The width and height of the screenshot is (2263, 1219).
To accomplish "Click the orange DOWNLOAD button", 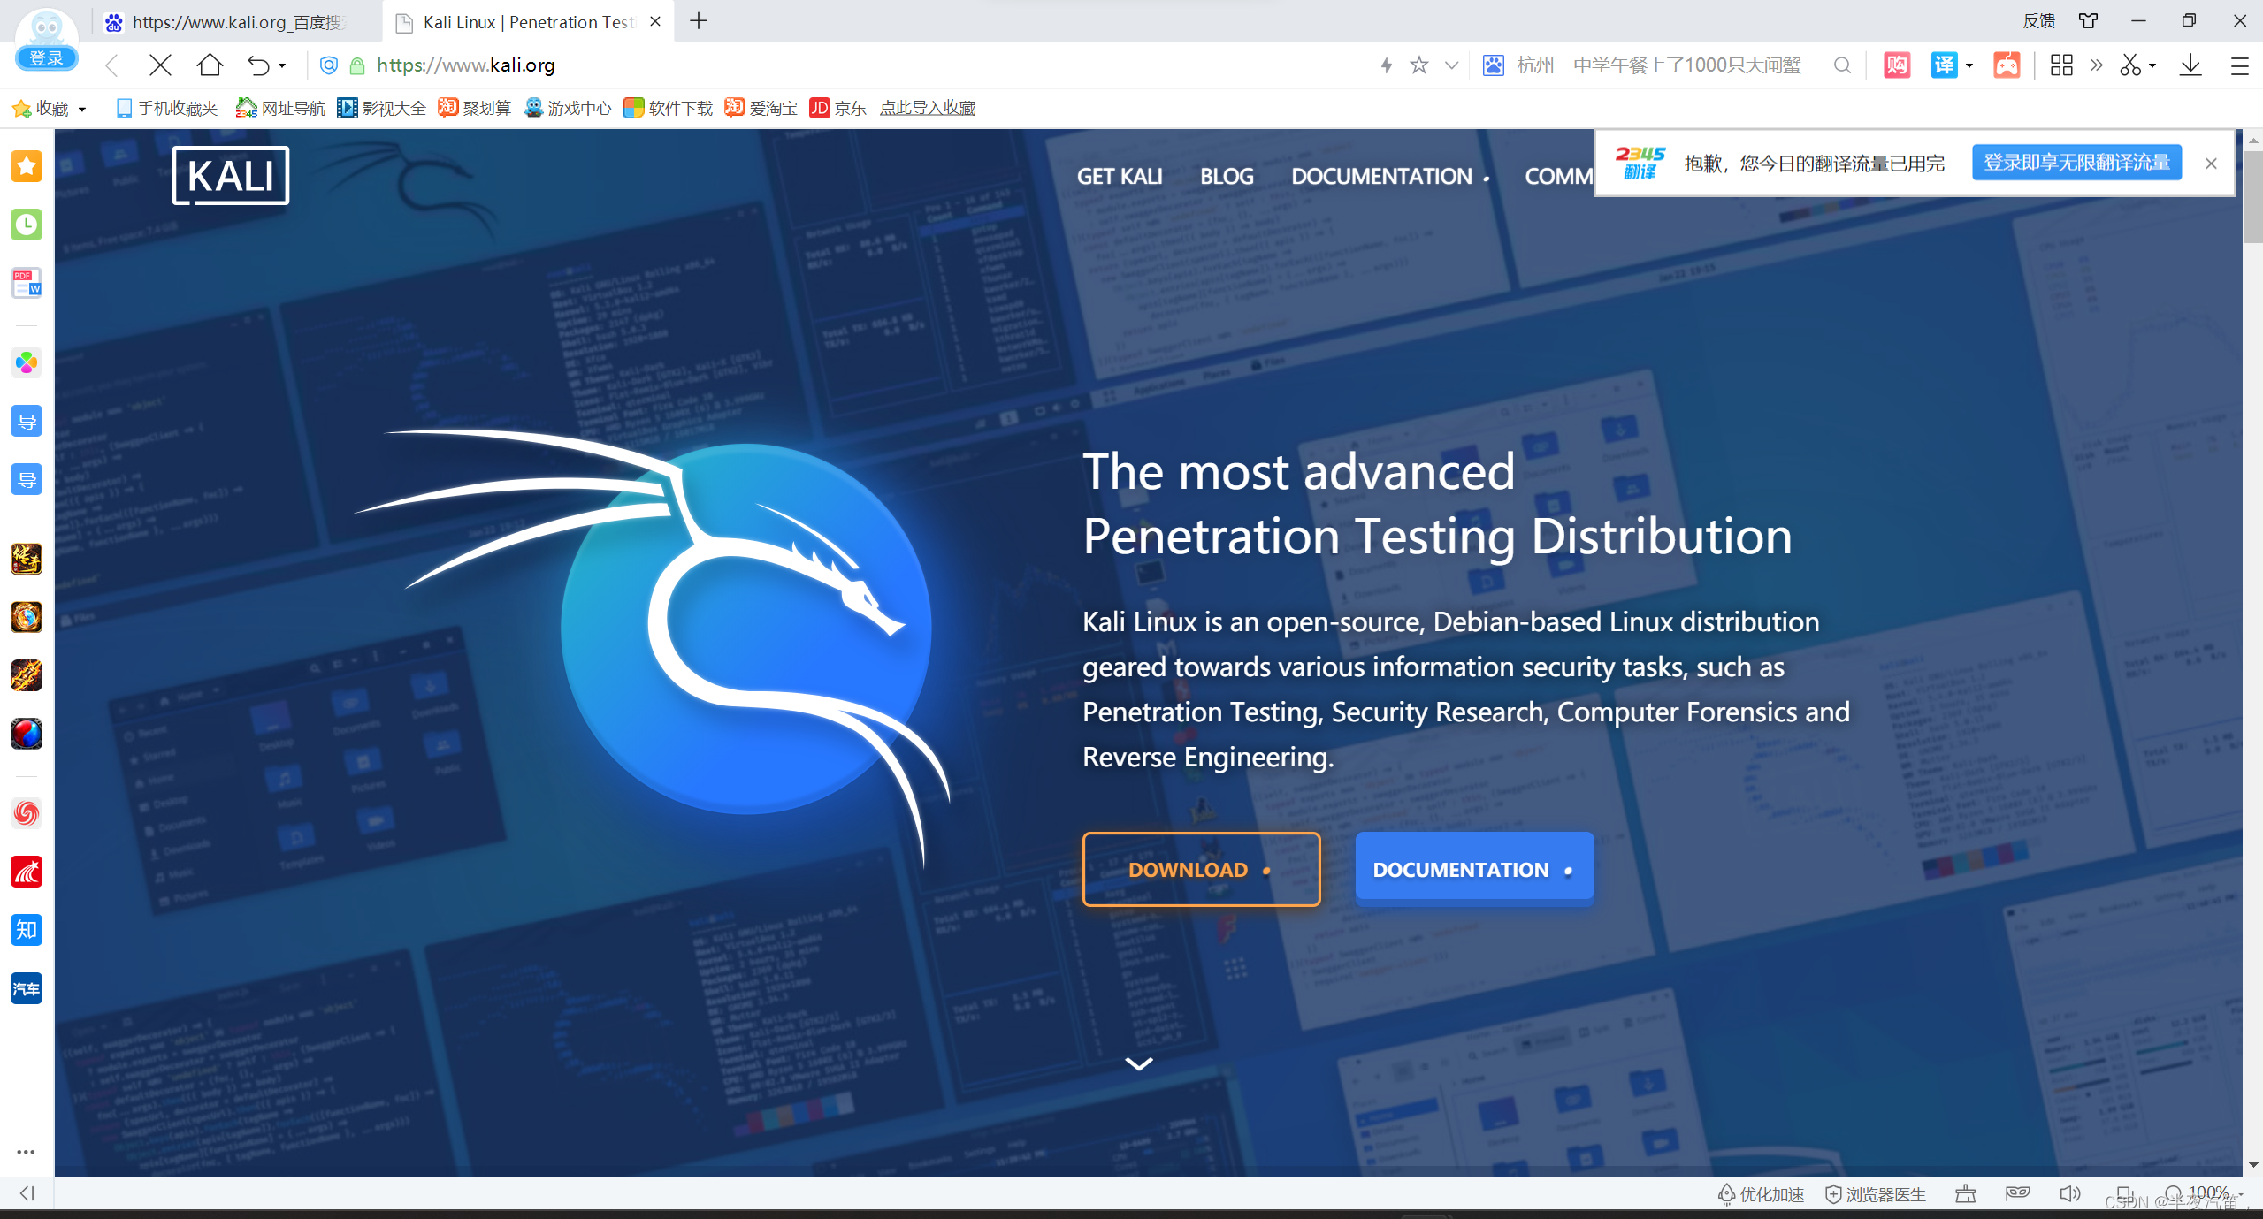I will 1201,869.
